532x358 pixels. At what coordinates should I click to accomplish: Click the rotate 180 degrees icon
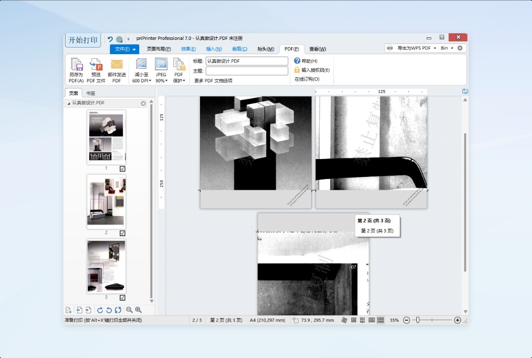click(x=118, y=310)
